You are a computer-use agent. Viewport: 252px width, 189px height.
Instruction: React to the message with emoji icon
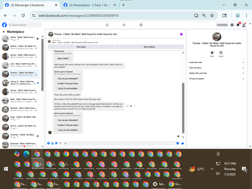pyautogui.click(x=128, y=106)
